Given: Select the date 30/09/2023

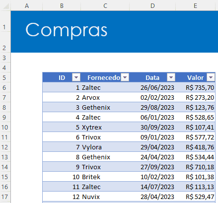Looking at the screenshot, I should click(x=152, y=127).
